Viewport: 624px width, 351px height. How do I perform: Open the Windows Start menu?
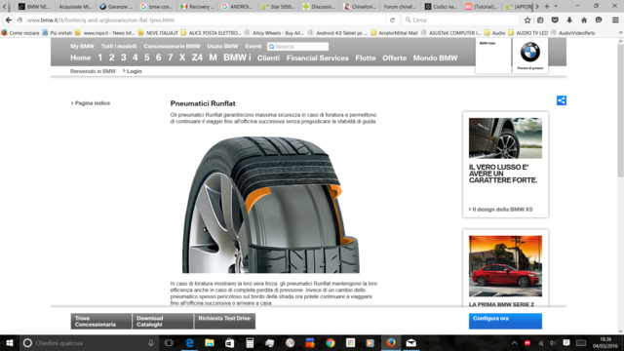click(x=10, y=343)
